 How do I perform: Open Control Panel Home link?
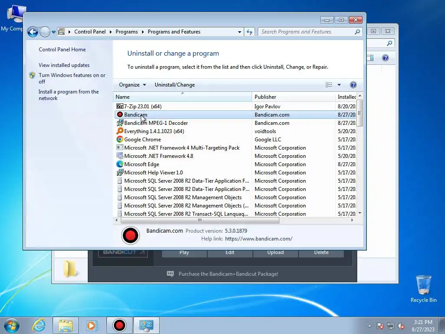click(x=62, y=50)
